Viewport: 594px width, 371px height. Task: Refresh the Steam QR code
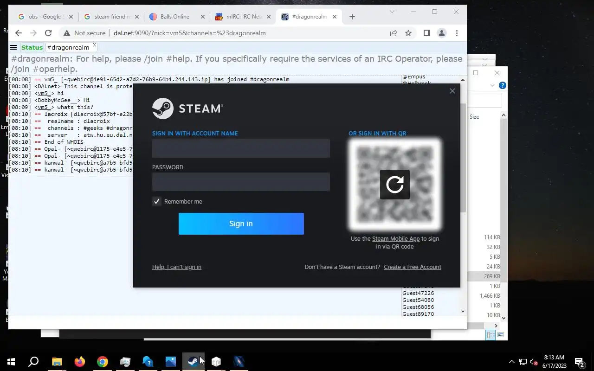coord(395,185)
